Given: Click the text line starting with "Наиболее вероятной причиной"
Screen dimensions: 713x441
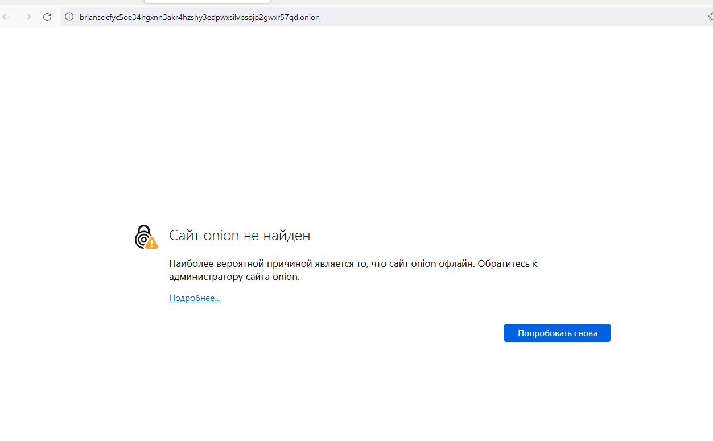Looking at the screenshot, I should click(x=353, y=263).
